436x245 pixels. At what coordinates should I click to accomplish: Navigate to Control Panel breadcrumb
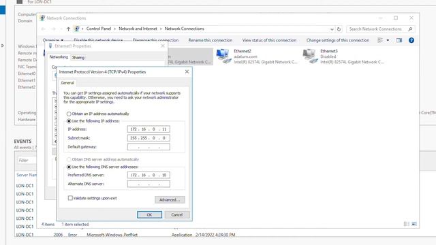[x=98, y=29]
